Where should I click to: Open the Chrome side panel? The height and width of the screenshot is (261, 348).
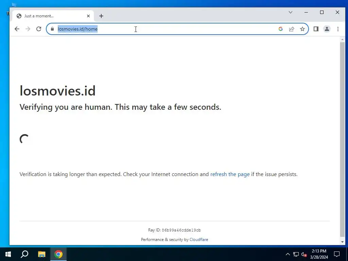click(316, 29)
